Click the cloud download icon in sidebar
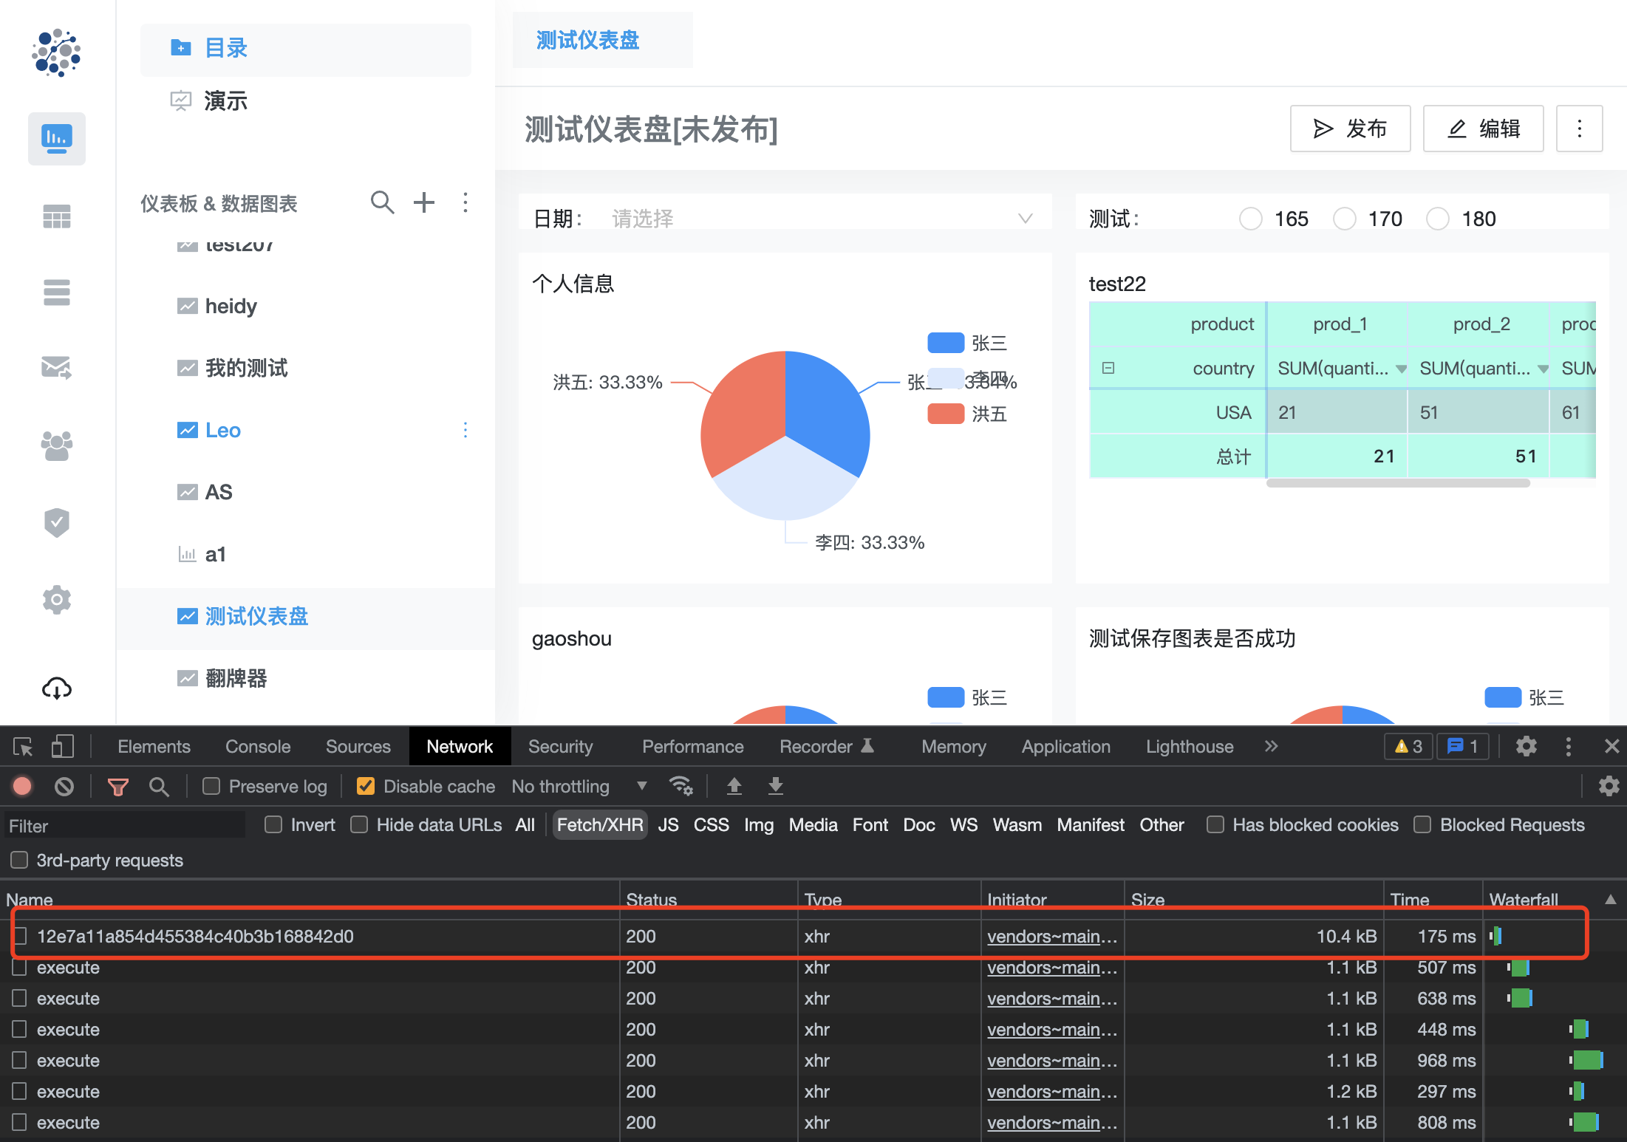Screen dimensions: 1627x1142 pos(56,688)
